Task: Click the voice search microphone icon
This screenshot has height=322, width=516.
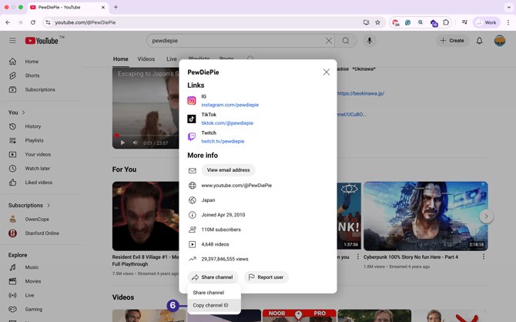Action: click(x=370, y=41)
